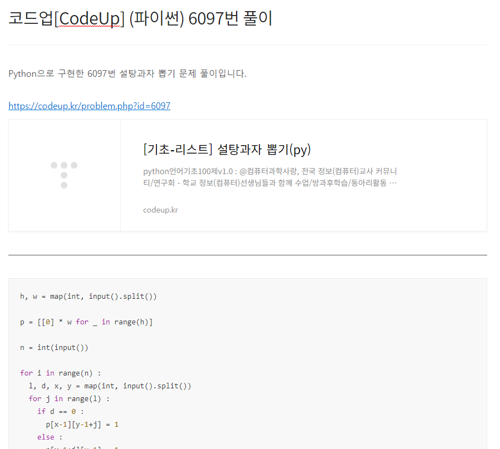Click the 'else :' code line
Image resolution: width=500 pixels, height=449 pixels.
(x=50, y=437)
